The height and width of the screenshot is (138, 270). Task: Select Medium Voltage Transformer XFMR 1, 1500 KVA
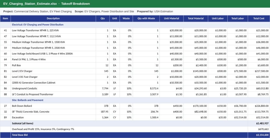(x=38, y=42)
